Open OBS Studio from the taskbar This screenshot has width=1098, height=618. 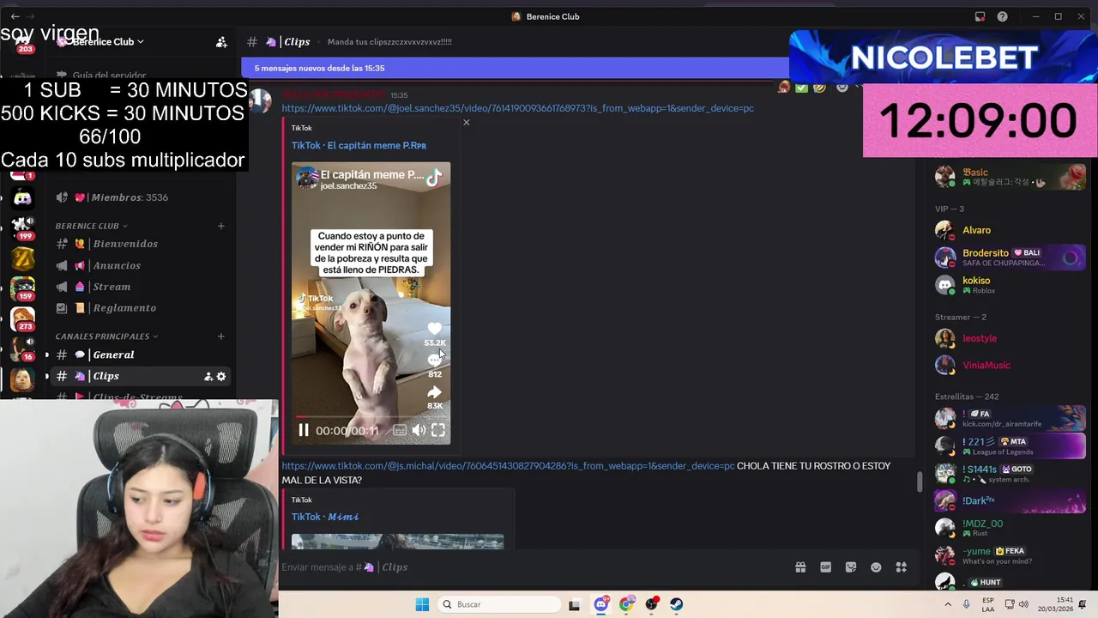click(652, 604)
